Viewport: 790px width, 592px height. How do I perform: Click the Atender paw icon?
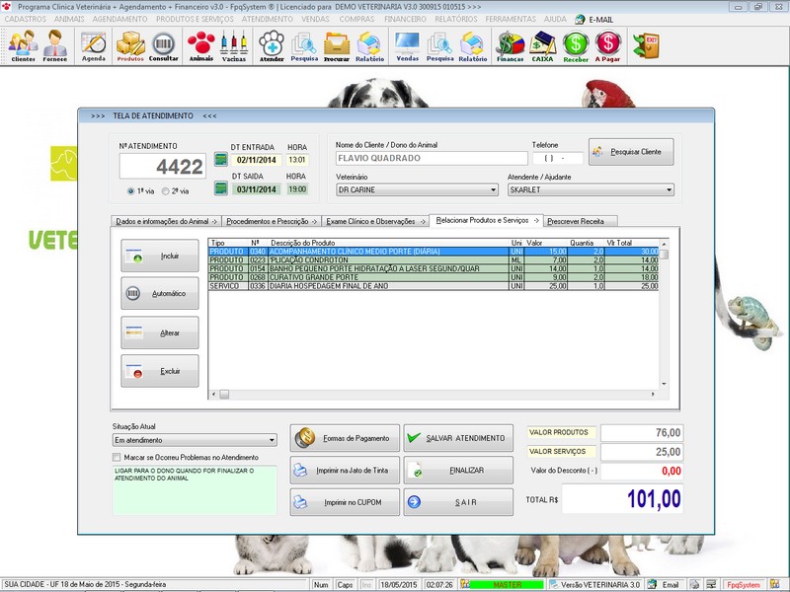272,45
